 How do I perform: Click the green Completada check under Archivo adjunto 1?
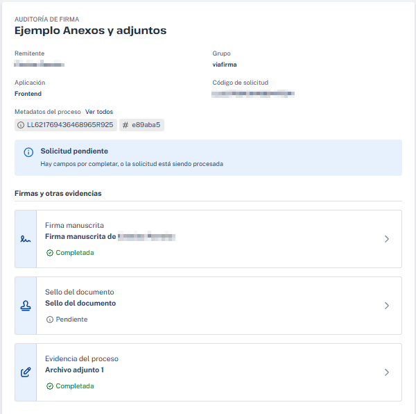coord(49,386)
